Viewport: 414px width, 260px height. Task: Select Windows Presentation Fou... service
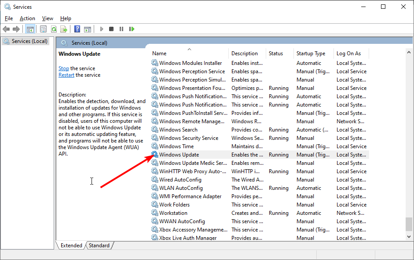[260, 88]
